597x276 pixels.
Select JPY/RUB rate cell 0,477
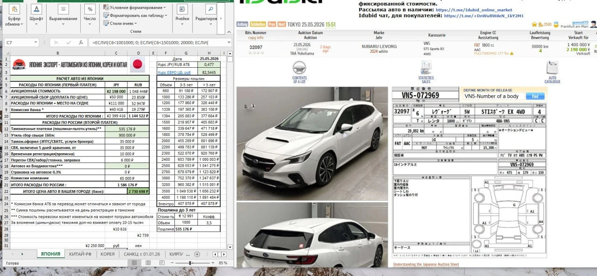[209, 65]
